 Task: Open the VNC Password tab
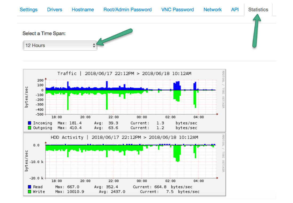(178, 10)
